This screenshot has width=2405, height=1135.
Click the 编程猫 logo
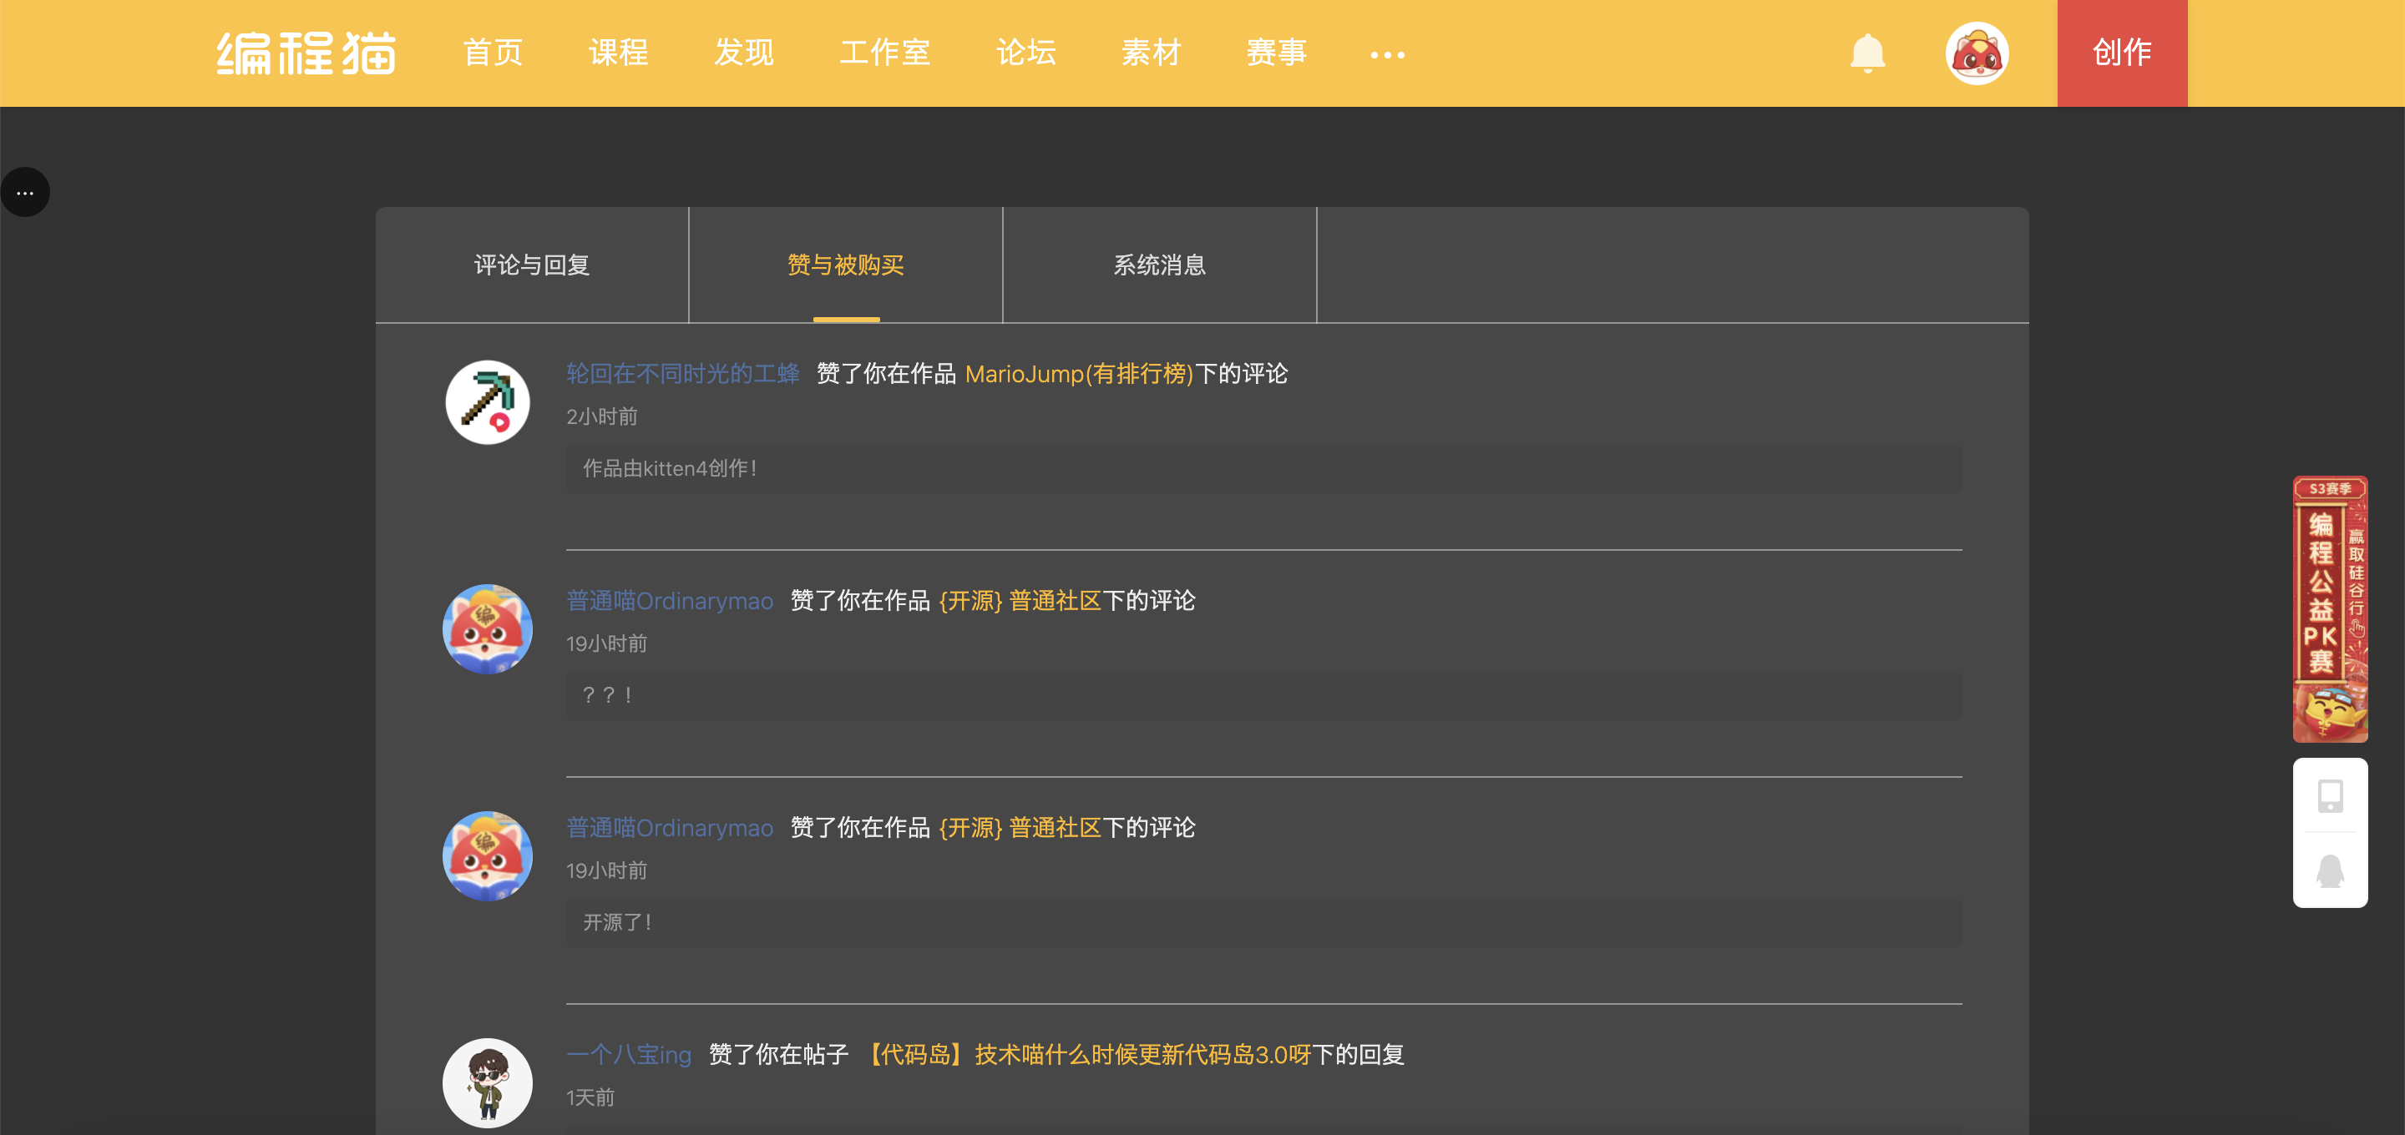[306, 53]
